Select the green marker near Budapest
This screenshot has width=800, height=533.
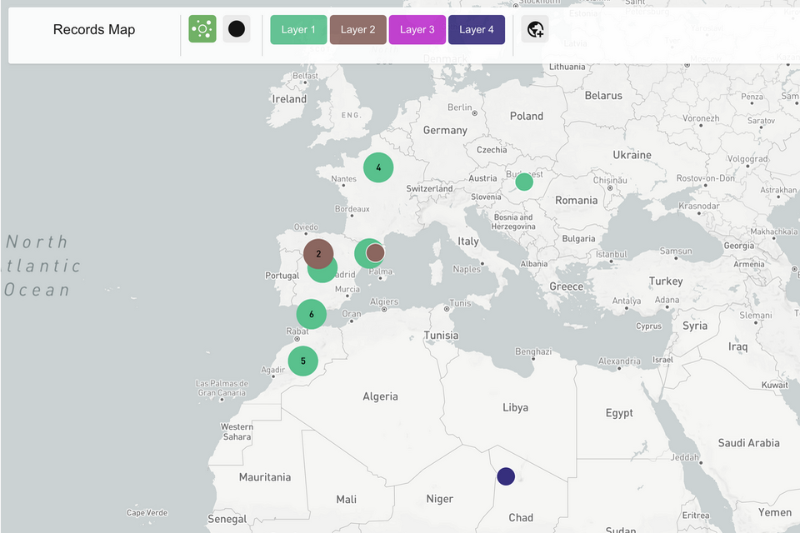[524, 182]
